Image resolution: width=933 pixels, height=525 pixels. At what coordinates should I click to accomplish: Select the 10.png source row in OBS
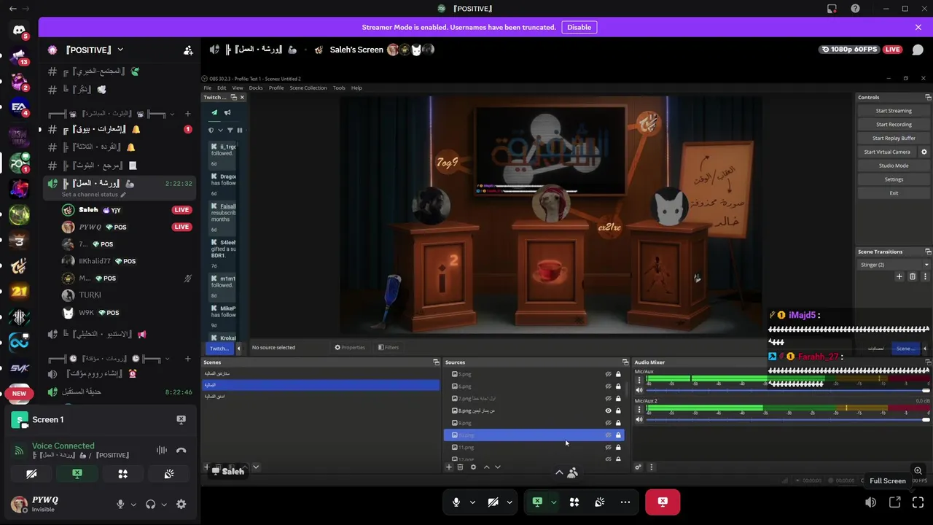(x=534, y=435)
